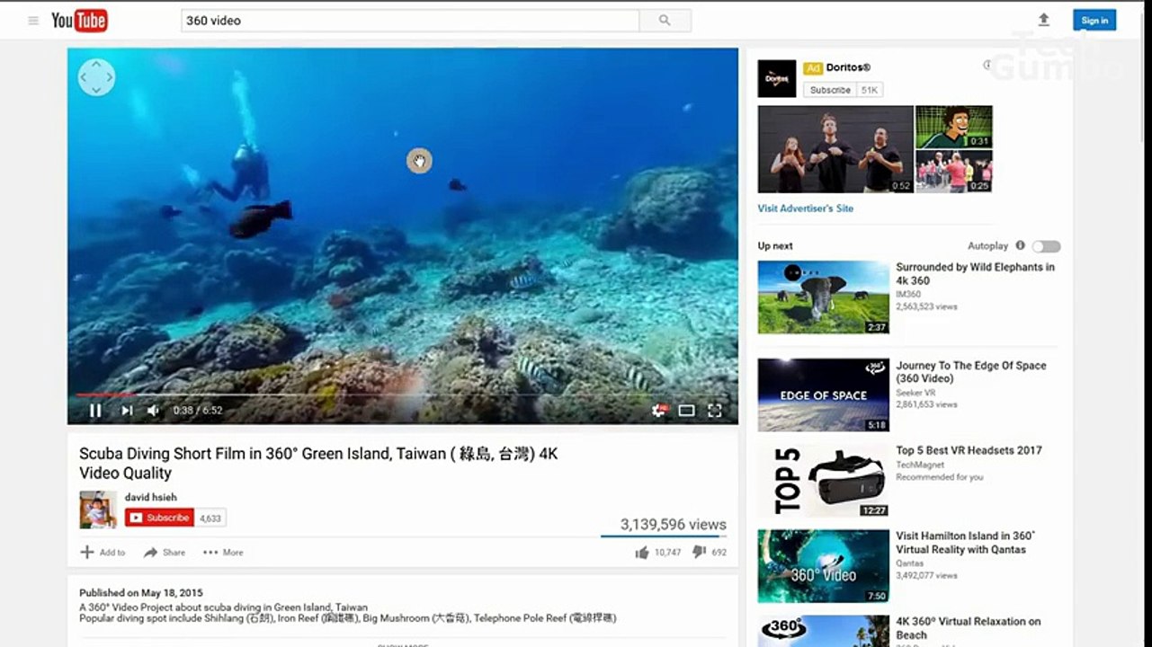Click the 4,633 subscriber count
The image size is (1152, 647).
tap(210, 518)
